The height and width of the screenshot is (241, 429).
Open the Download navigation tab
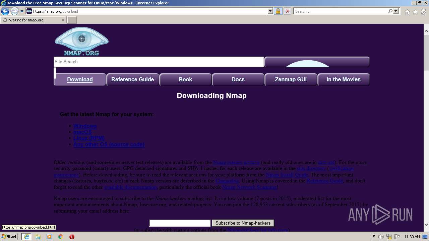click(x=80, y=80)
